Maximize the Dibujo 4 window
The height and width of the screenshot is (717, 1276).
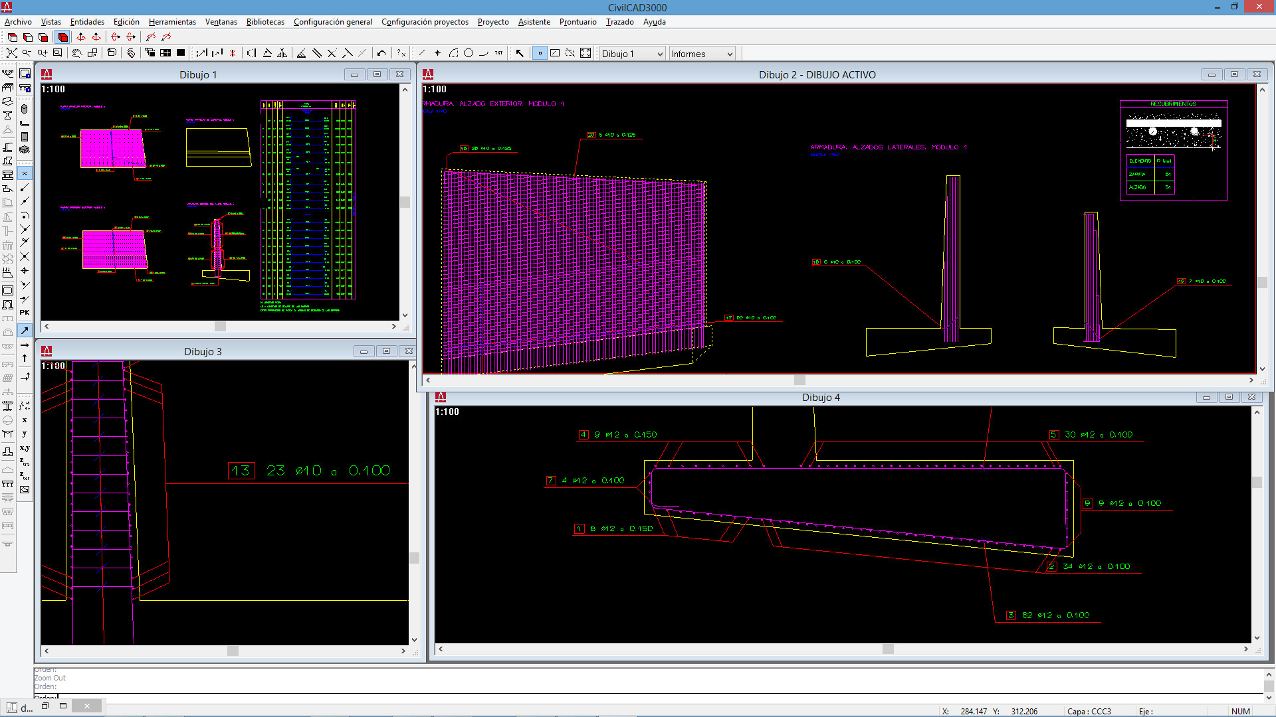click(1229, 397)
